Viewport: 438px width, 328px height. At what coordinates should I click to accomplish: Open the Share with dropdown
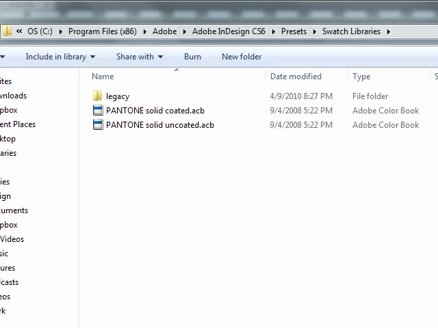140,57
